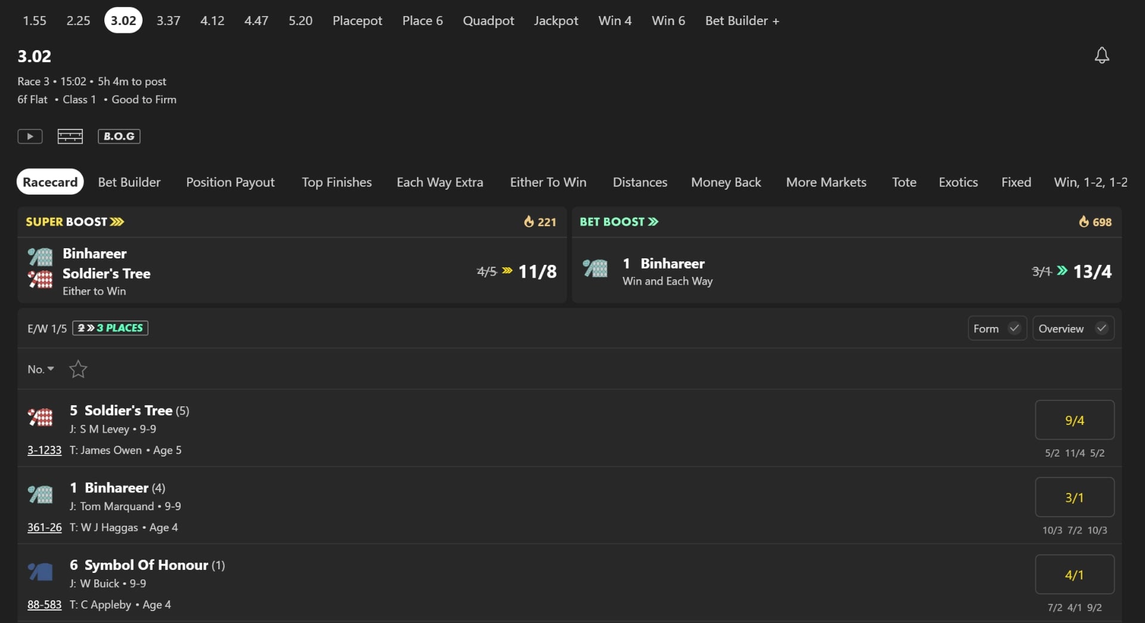
Task: Select the 4.47 race time tab
Action: pyautogui.click(x=256, y=20)
